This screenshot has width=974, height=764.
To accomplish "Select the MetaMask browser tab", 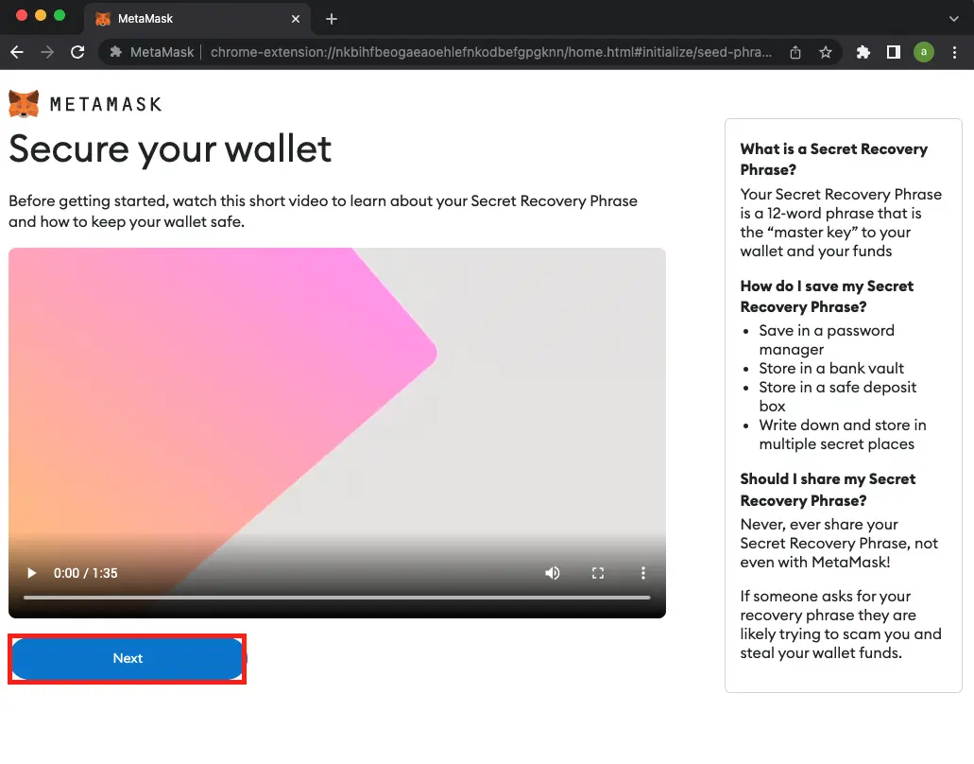I will coord(197,19).
